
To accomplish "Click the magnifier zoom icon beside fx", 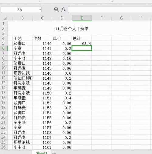I will coord(56,10).
